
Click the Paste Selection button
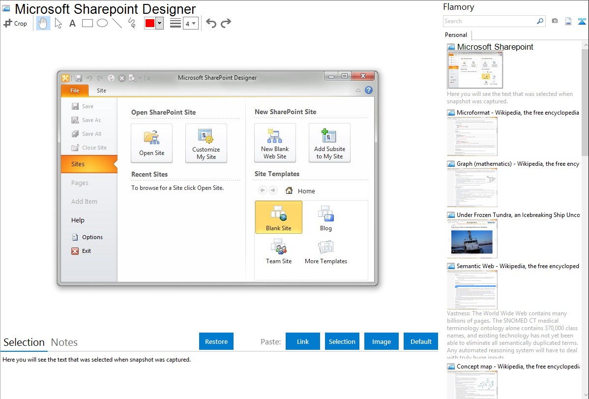coord(342,341)
